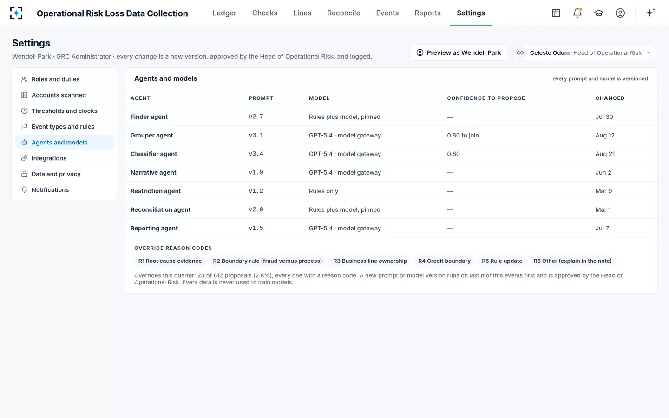Screen dimensions: 669x418
Task: Select the Reconciliation agent row
Action: click(391, 209)
